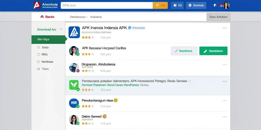Expand the Download Ays section
Viewport: 261px width, 130px height.
click(x=50, y=29)
